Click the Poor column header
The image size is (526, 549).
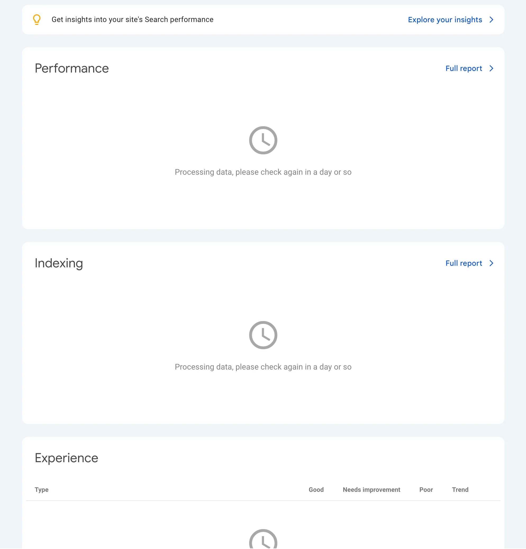426,490
